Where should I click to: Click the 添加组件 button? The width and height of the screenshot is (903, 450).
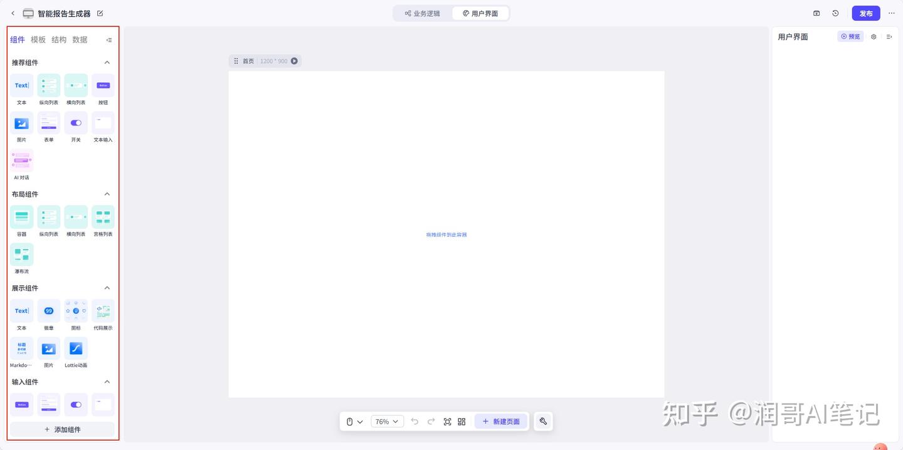tap(62, 429)
